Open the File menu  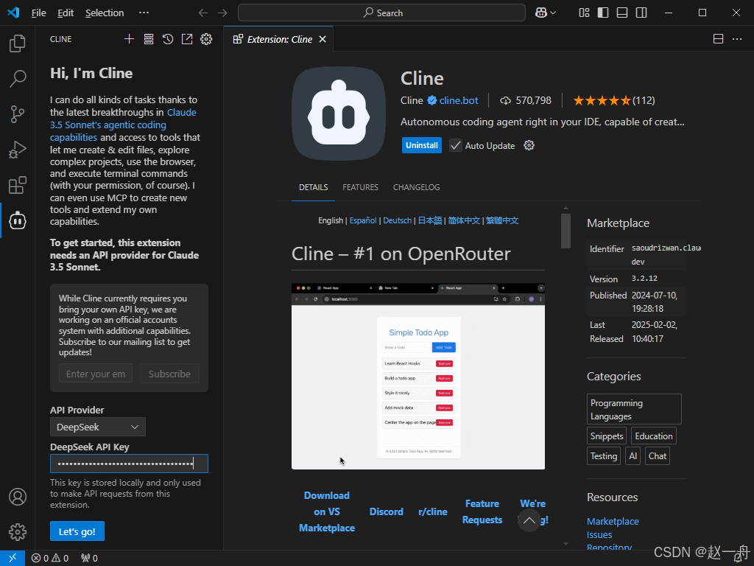[x=38, y=13]
